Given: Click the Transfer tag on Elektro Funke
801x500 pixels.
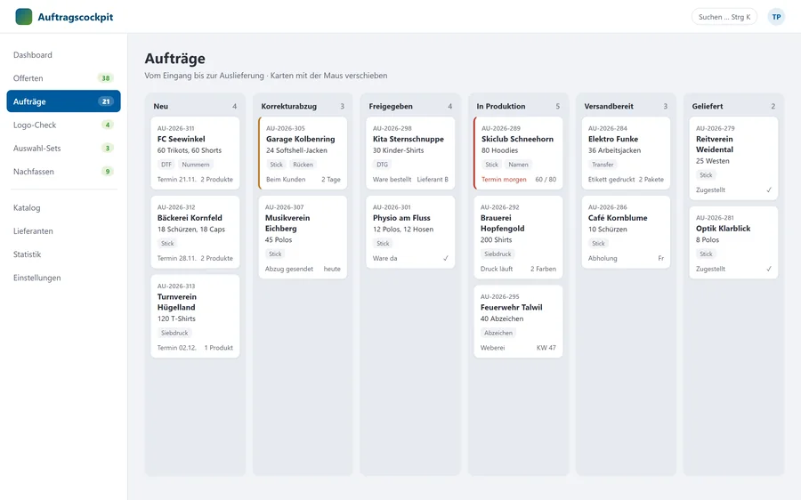Looking at the screenshot, I should point(603,165).
